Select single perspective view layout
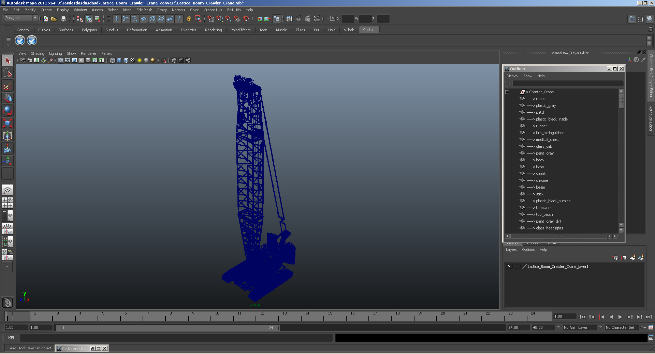This screenshot has width=655, height=354. point(8,190)
